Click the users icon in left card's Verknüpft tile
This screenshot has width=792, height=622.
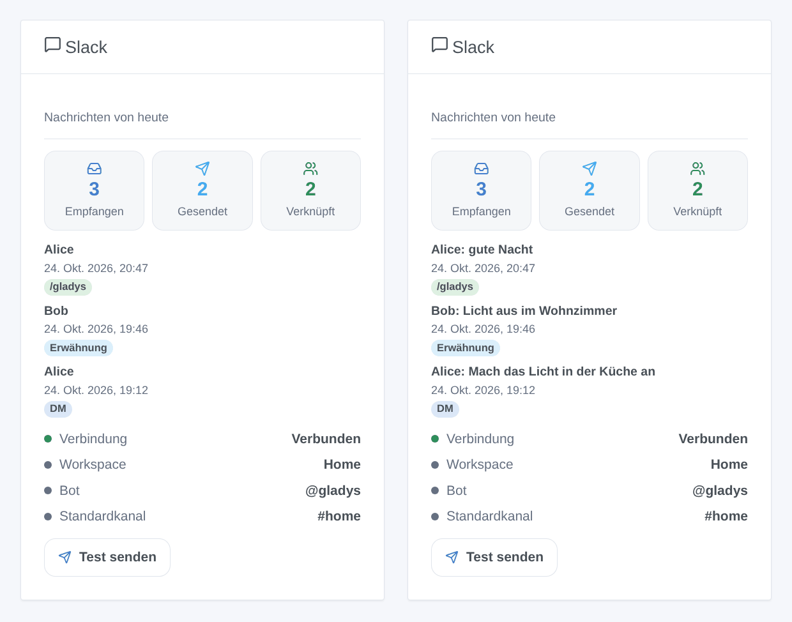pos(310,169)
